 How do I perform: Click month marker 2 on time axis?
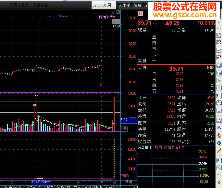click(x=12, y=182)
